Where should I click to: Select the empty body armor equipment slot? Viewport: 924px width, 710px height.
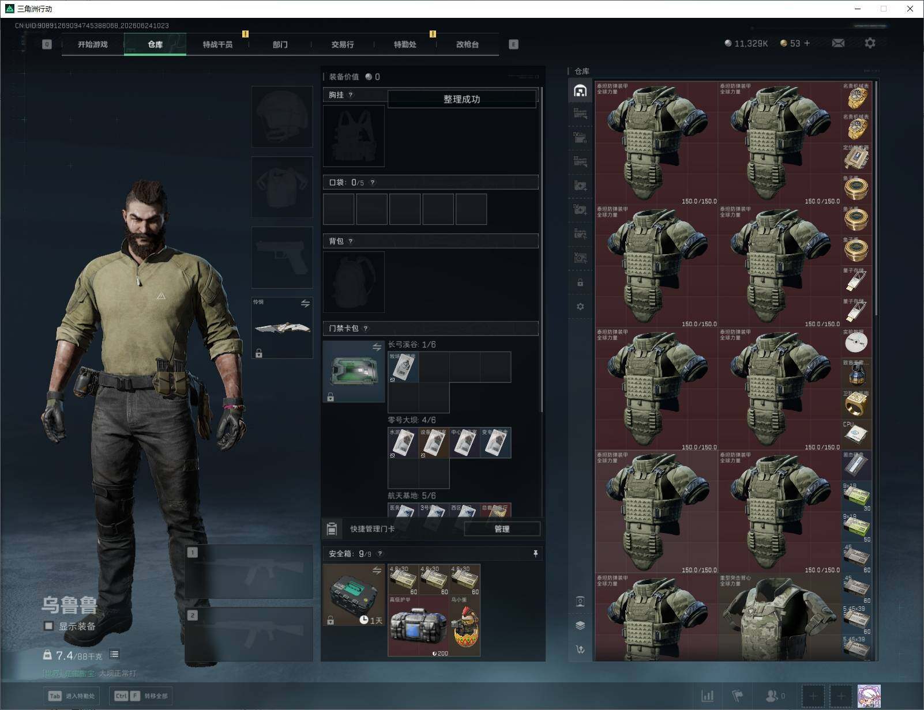[x=282, y=187]
